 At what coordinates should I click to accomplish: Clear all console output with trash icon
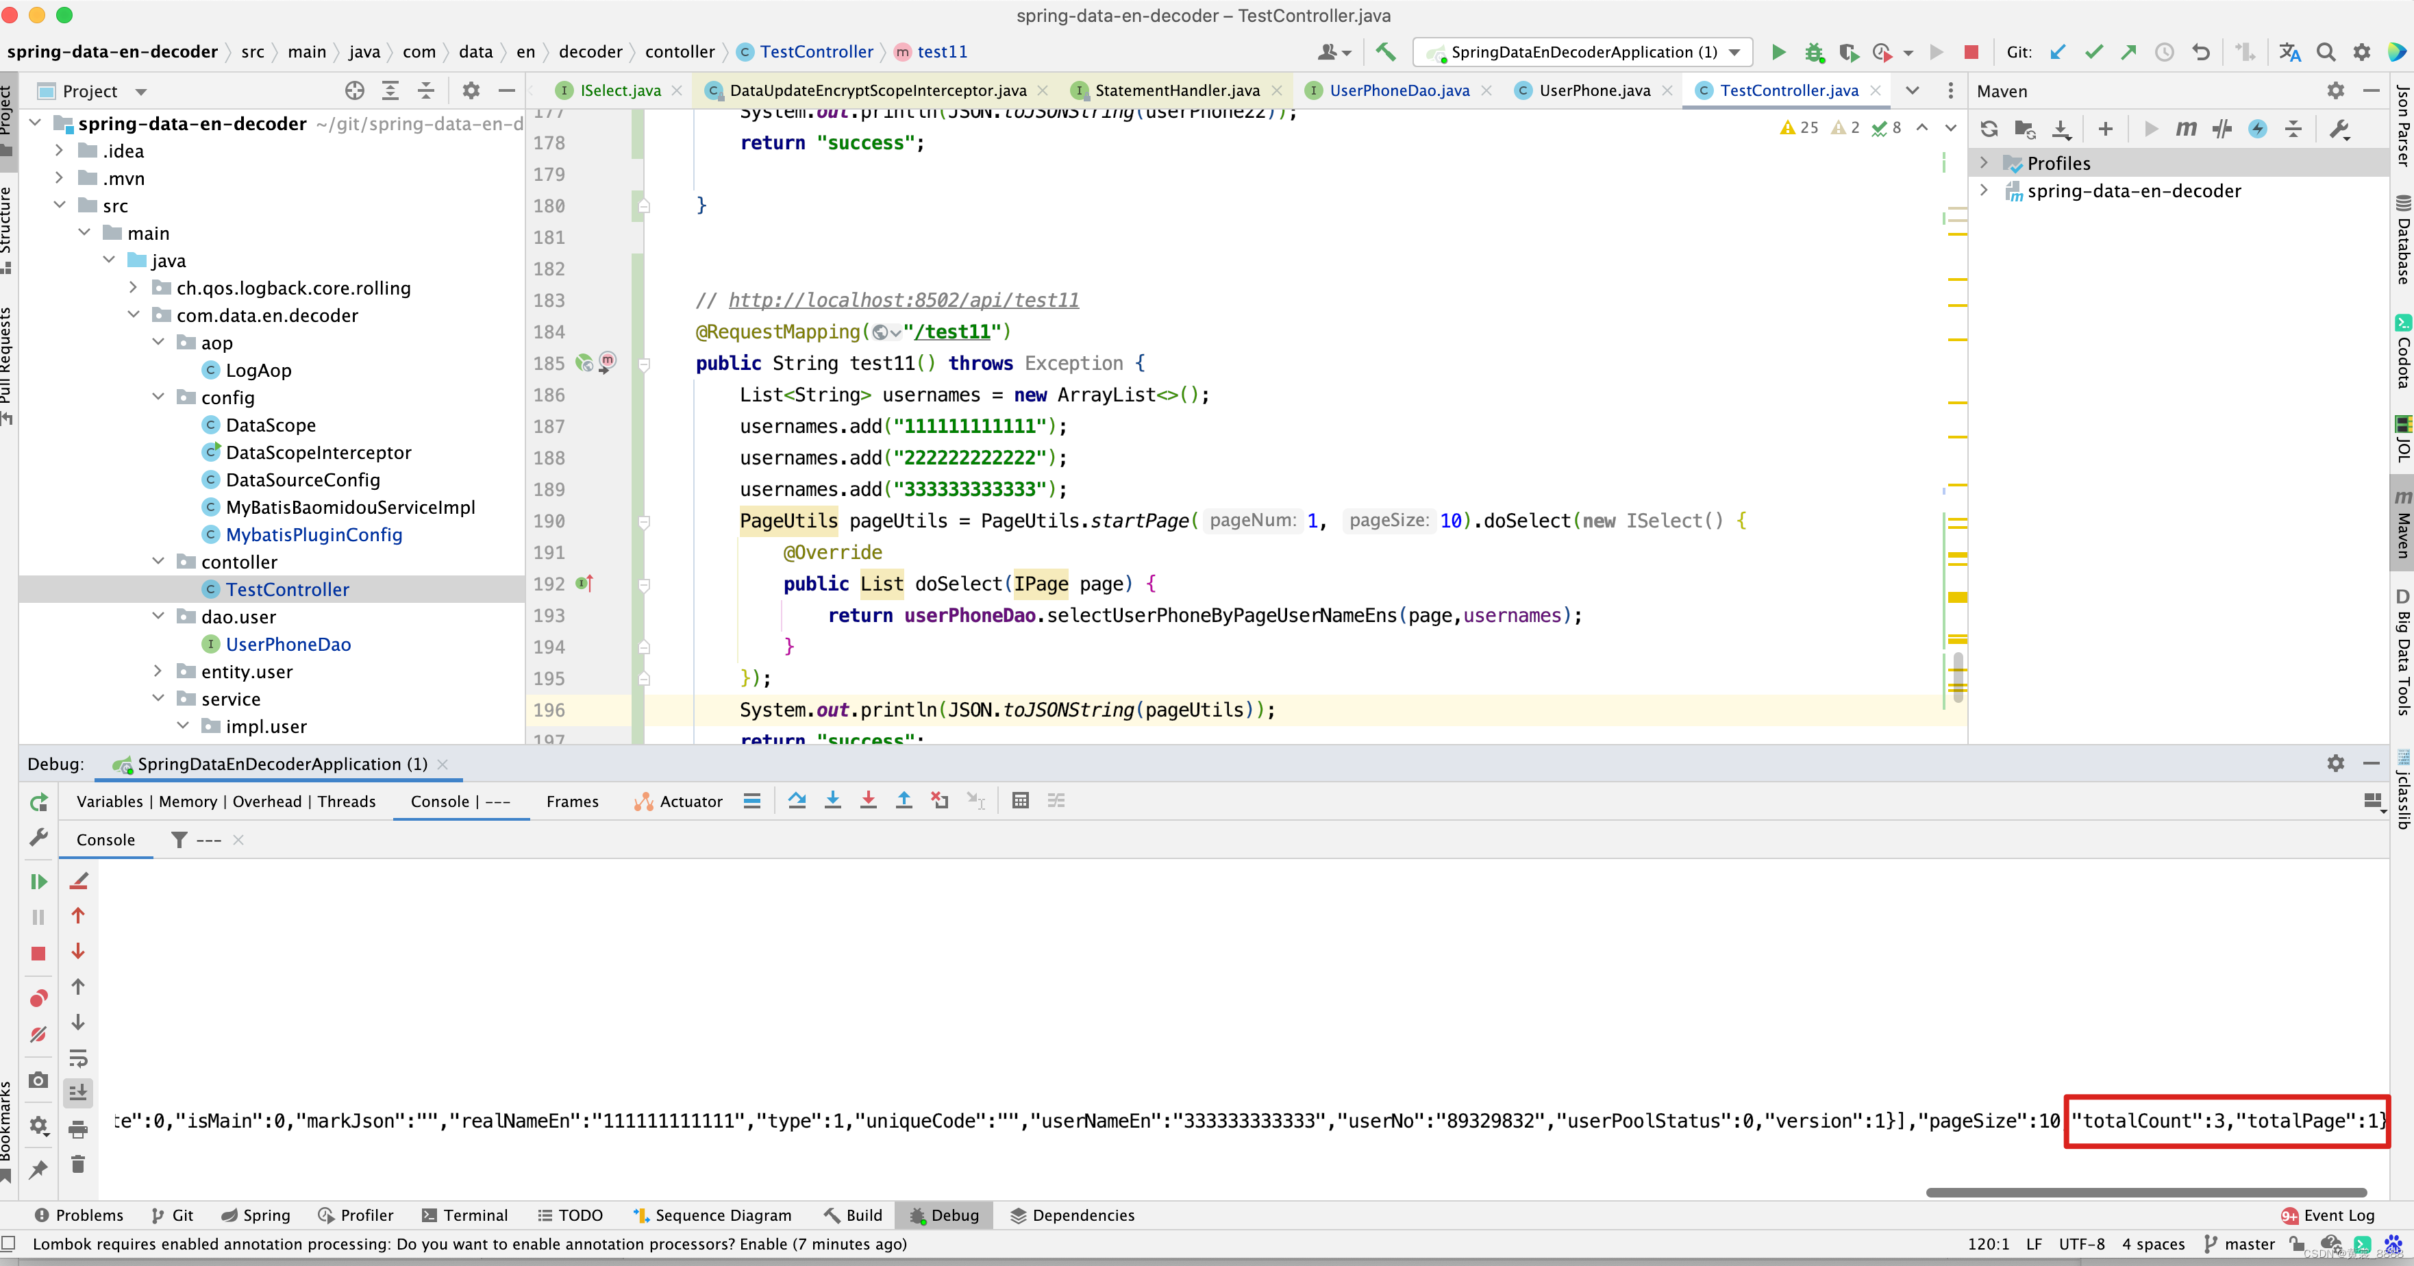[x=78, y=1165]
